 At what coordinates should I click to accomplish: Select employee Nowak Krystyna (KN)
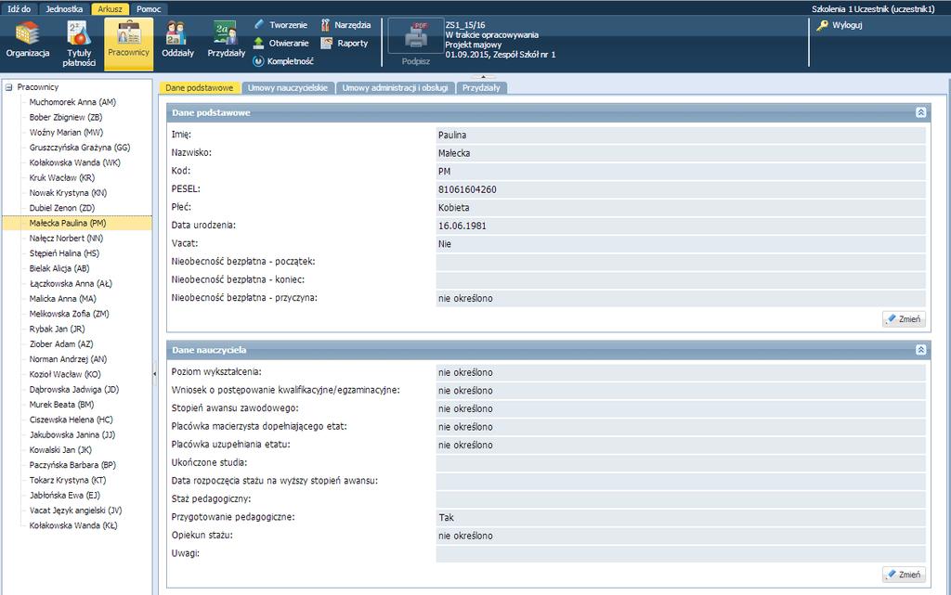[x=68, y=193]
